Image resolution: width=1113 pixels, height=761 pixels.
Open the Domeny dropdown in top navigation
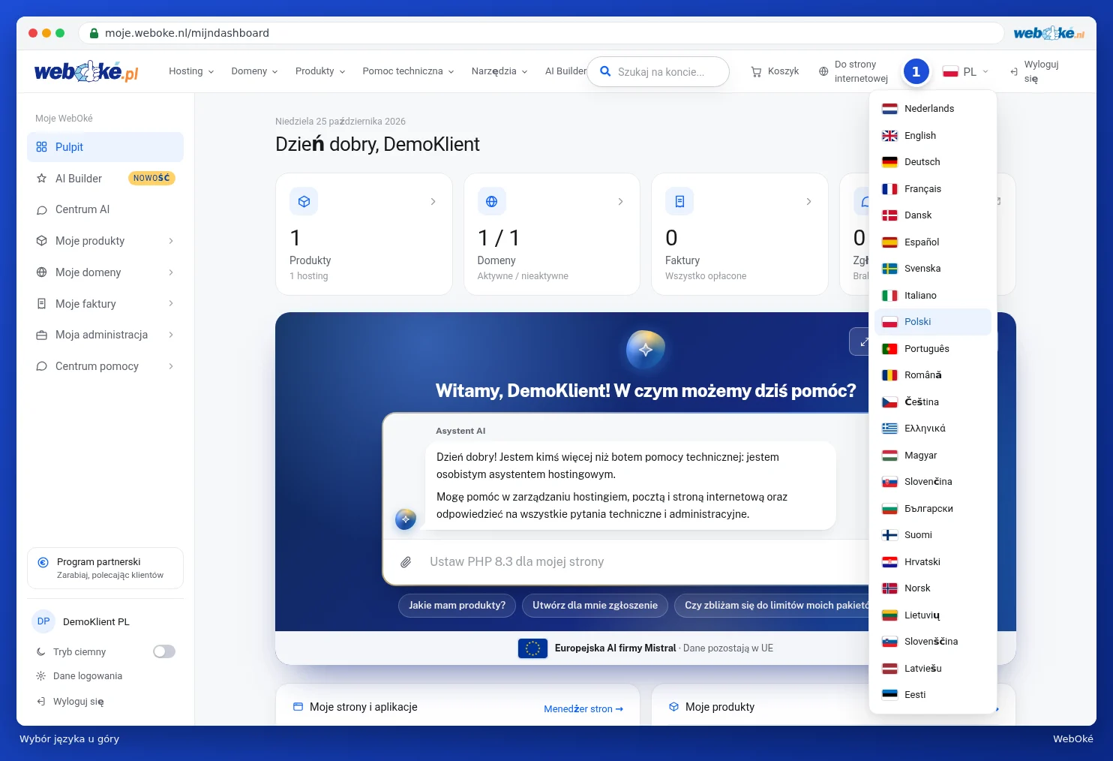tap(254, 71)
